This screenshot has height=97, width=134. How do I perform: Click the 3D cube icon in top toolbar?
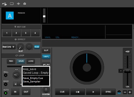point(25,4)
